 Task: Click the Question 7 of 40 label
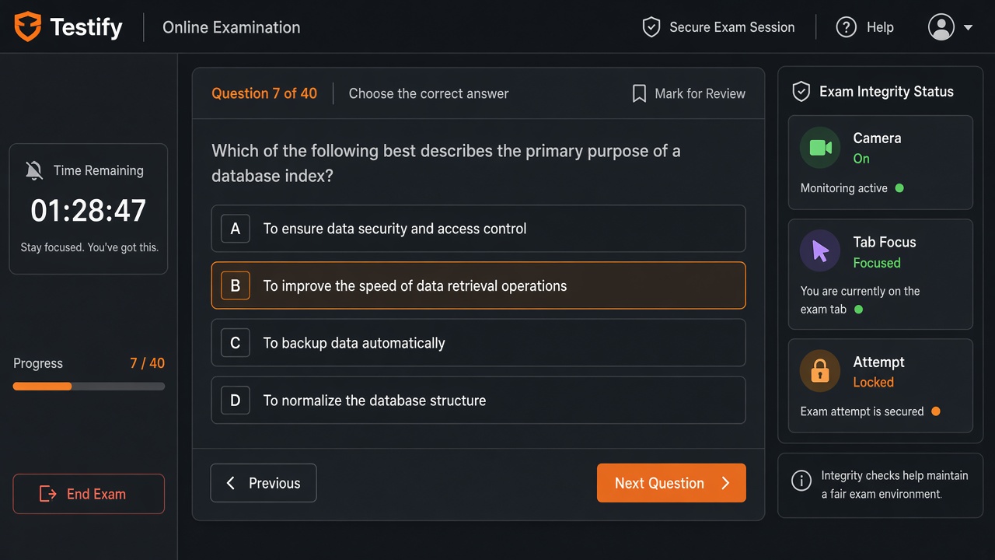(x=264, y=93)
